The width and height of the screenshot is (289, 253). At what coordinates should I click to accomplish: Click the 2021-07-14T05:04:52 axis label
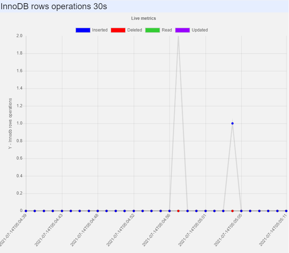(x=121, y=230)
